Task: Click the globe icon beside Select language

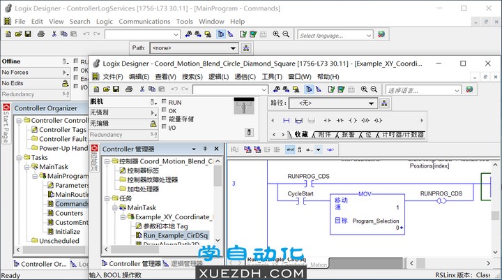Action: click(381, 34)
